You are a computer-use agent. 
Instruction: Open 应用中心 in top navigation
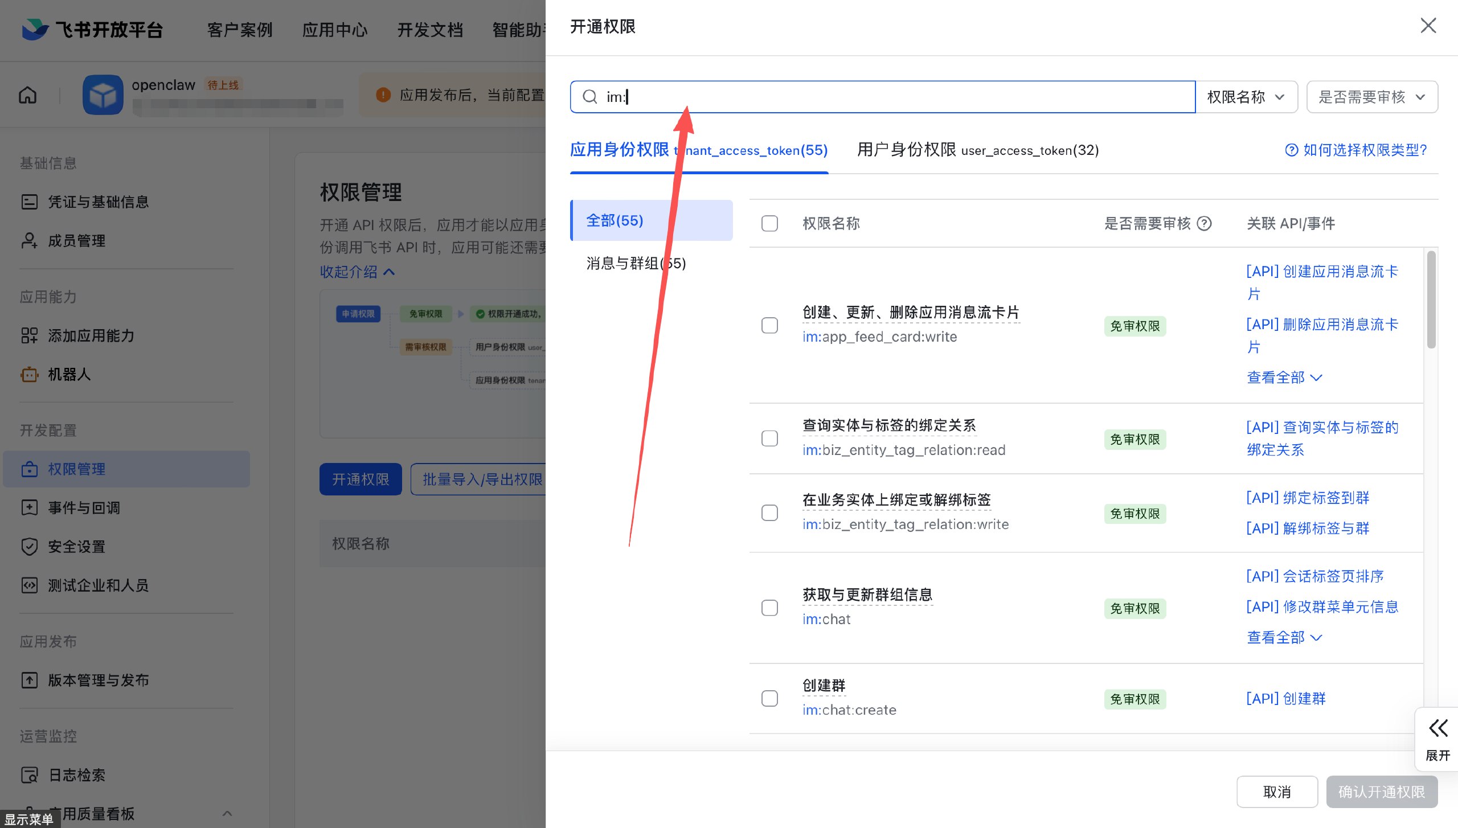click(335, 30)
